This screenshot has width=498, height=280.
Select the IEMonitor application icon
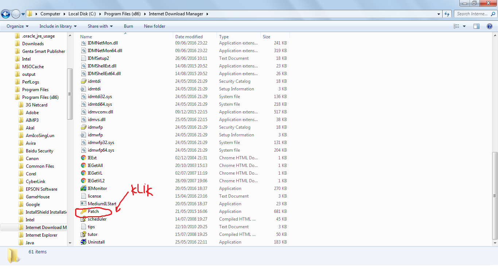coord(83,188)
